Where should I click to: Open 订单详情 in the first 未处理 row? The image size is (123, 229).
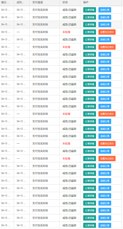[89, 32]
